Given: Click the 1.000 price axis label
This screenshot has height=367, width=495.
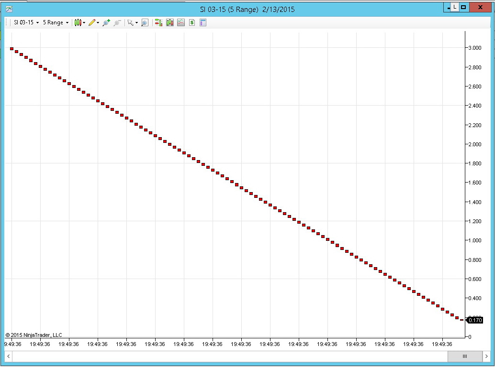Looking at the screenshot, I should pyautogui.click(x=474, y=240).
